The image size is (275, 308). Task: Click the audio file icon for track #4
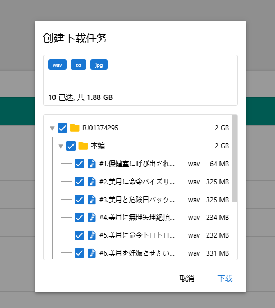91,218
